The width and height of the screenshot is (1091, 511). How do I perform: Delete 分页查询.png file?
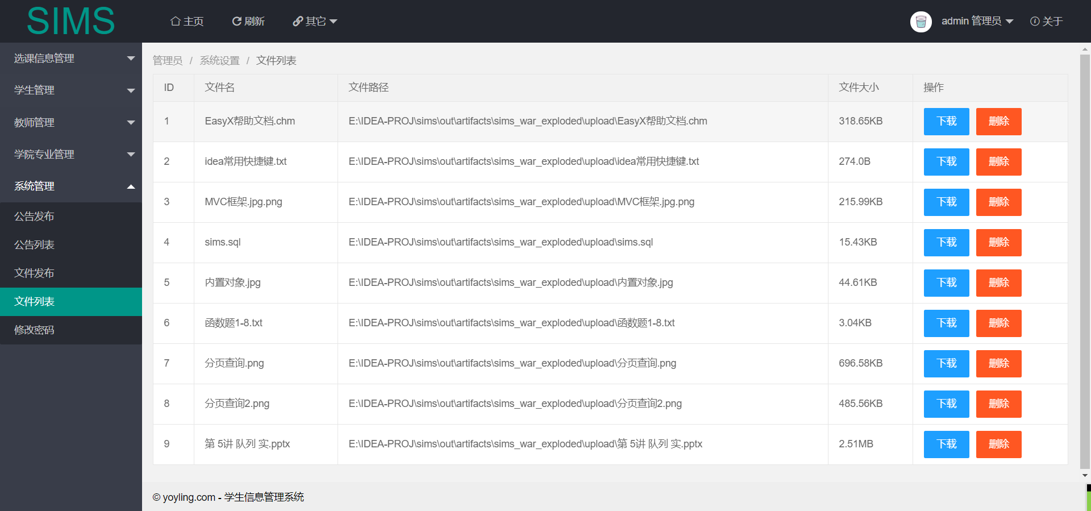click(x=998, y=364)
